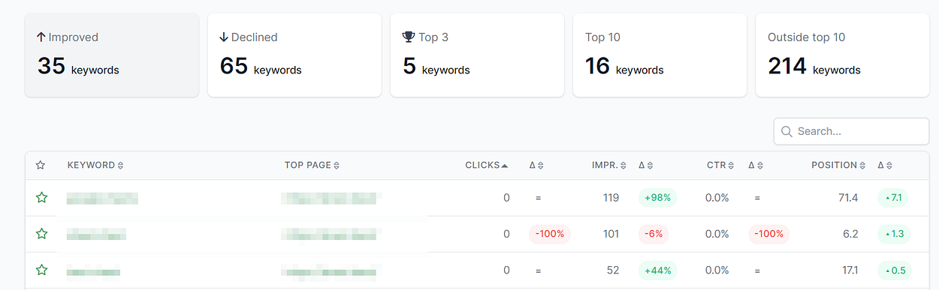939x290 pixels.
Task: Sort table by Top Page column
Action: point(312,165)
